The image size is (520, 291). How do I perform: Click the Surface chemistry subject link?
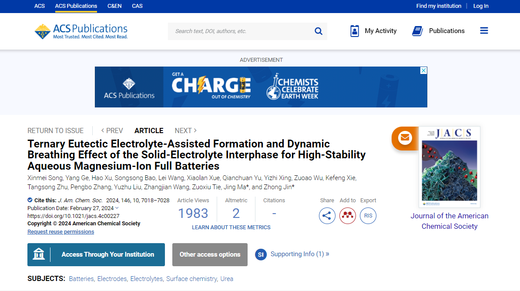(x=192, y=279)
